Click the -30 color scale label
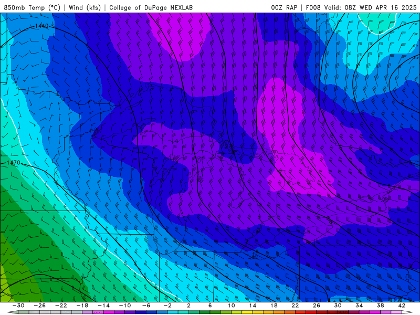The height and width of the screenshot is (315, 420). [x=18, y=306]
